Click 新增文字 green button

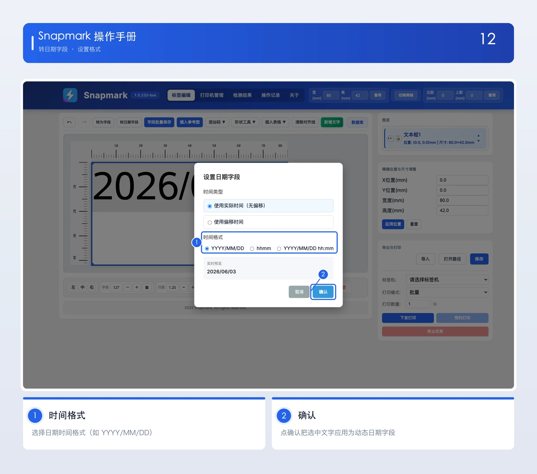click(x=332, y=122)
